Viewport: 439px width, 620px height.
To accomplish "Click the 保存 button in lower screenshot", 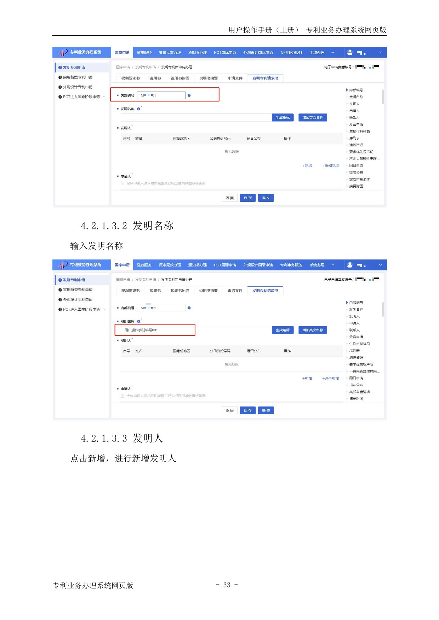I will click(x=247, y=410).
